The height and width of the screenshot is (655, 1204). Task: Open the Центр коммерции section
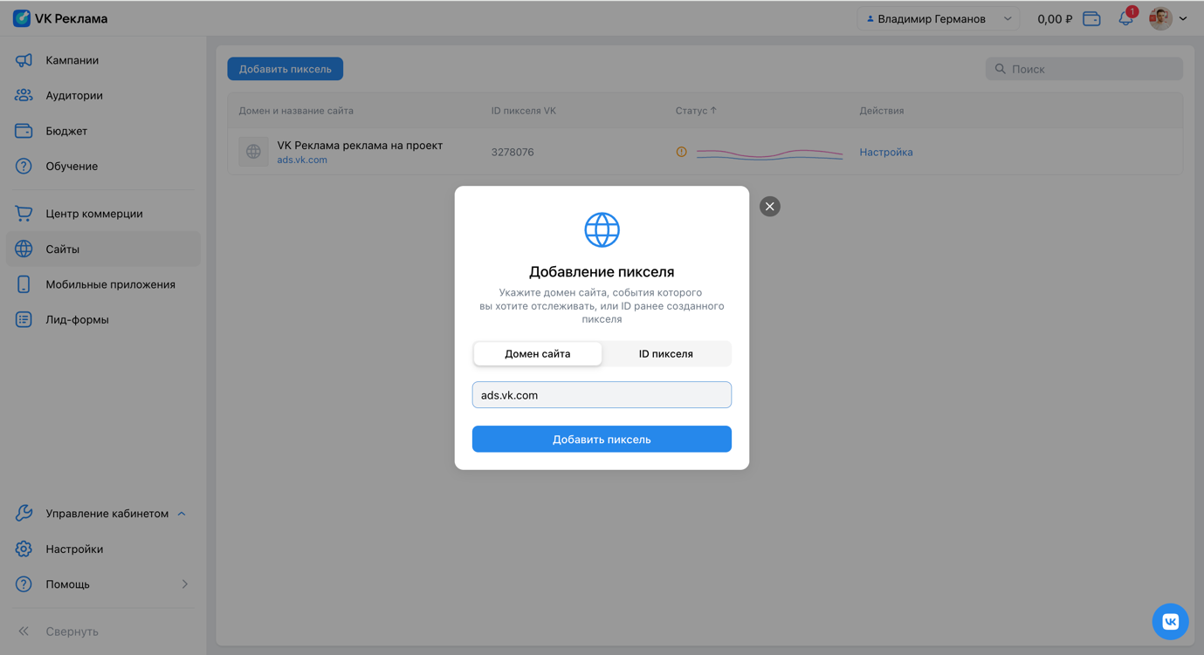94,214
